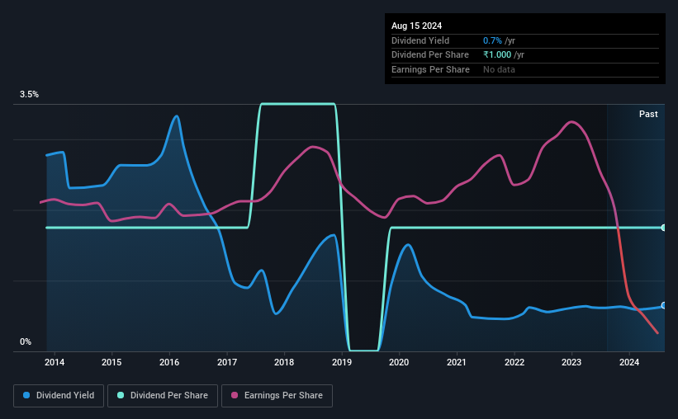Viewport: 678px width, 419px height.
Task: Select the 2019 label on the time axis
Action: (x=342, y=362)
